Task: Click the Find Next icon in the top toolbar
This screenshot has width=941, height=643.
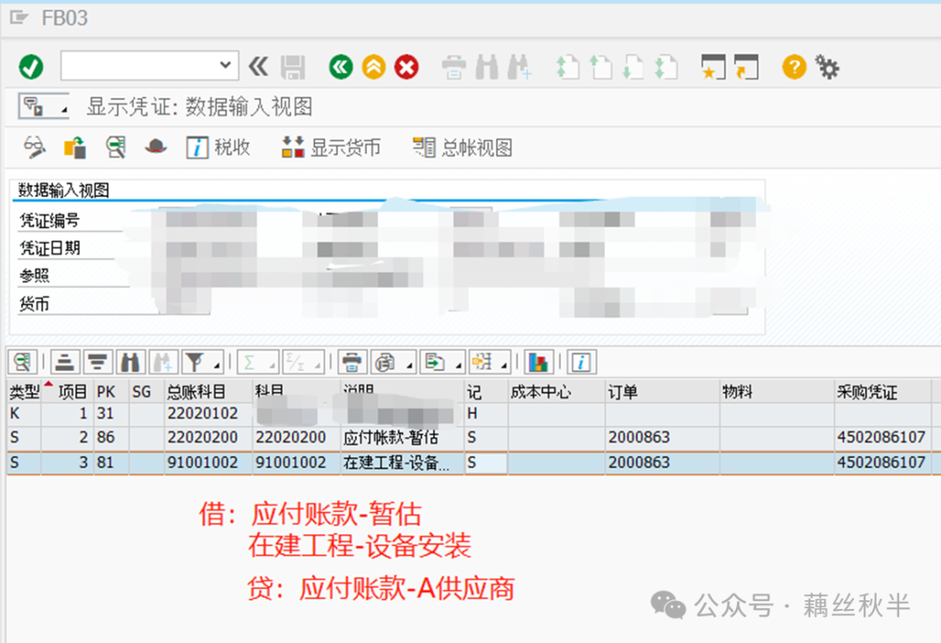Action: pyautogui.click(x=519, y=67)
